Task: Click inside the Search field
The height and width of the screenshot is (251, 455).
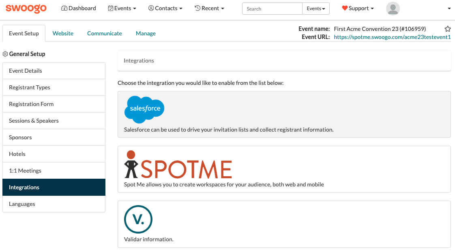Action: (x=272, y=8)
